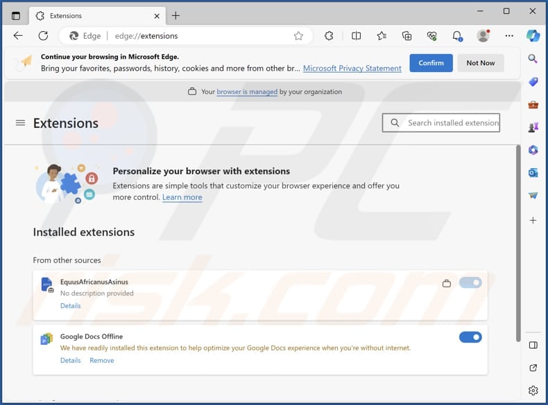Image resolution: width=548 pixels, height=405 pixels.
Task: Open Settings and more ellipsis menu
Action: pyautogui.click(x=509, y=35)
